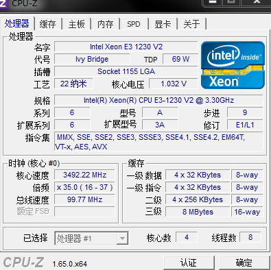Screen dimensions: 271x270
Task: Open the 处理器 #1 selection dropdown
Action: (x=91, y=238)
